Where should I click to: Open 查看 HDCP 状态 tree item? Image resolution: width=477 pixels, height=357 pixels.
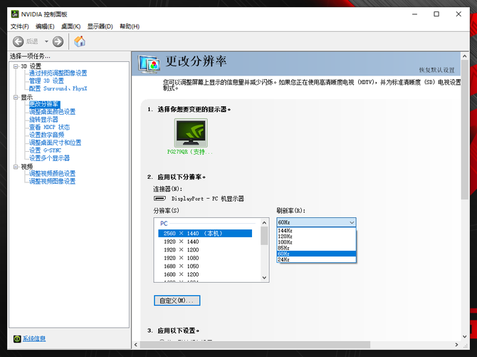[49, 127]
